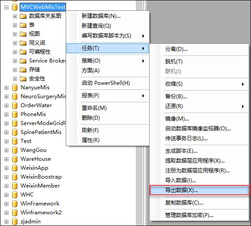
Task: Click the Test database icon
Action: (x=15, y=141)
